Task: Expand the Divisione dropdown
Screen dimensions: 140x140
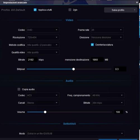Action: [x=107, y=37]
